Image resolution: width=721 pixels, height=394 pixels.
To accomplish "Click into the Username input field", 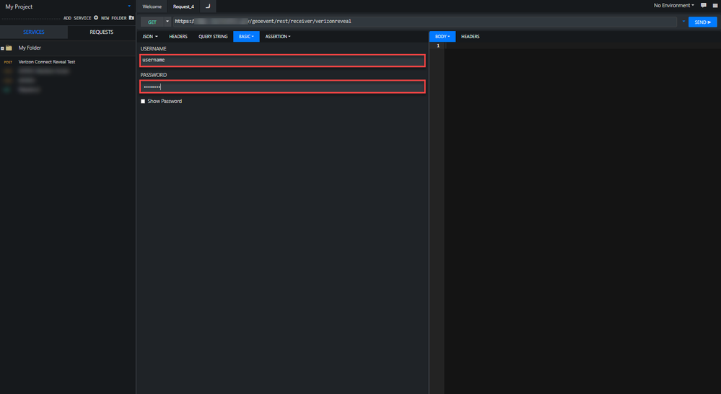I will click(282, 60).
